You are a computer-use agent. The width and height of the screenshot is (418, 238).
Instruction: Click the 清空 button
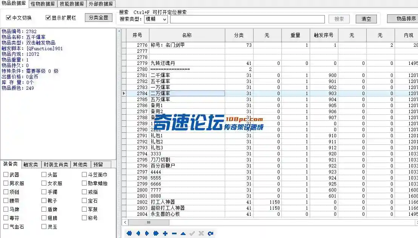[366, 19]
